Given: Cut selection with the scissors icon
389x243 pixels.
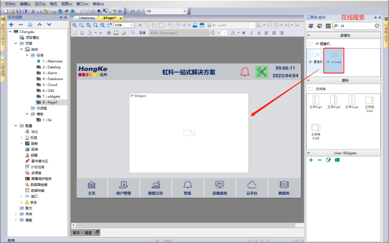Looking at the screenshot, I should pos(33,11).
